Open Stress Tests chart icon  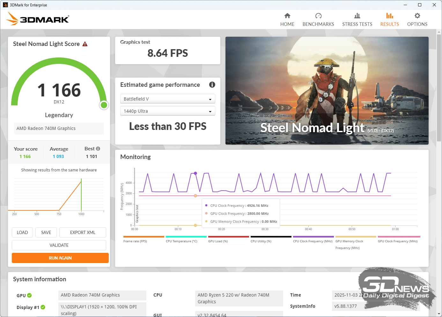[x=357, y=16]
